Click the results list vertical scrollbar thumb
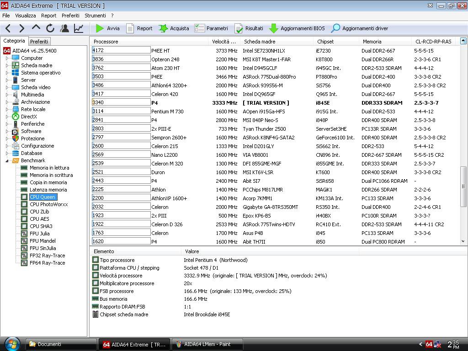 click(x=463, y=186)
